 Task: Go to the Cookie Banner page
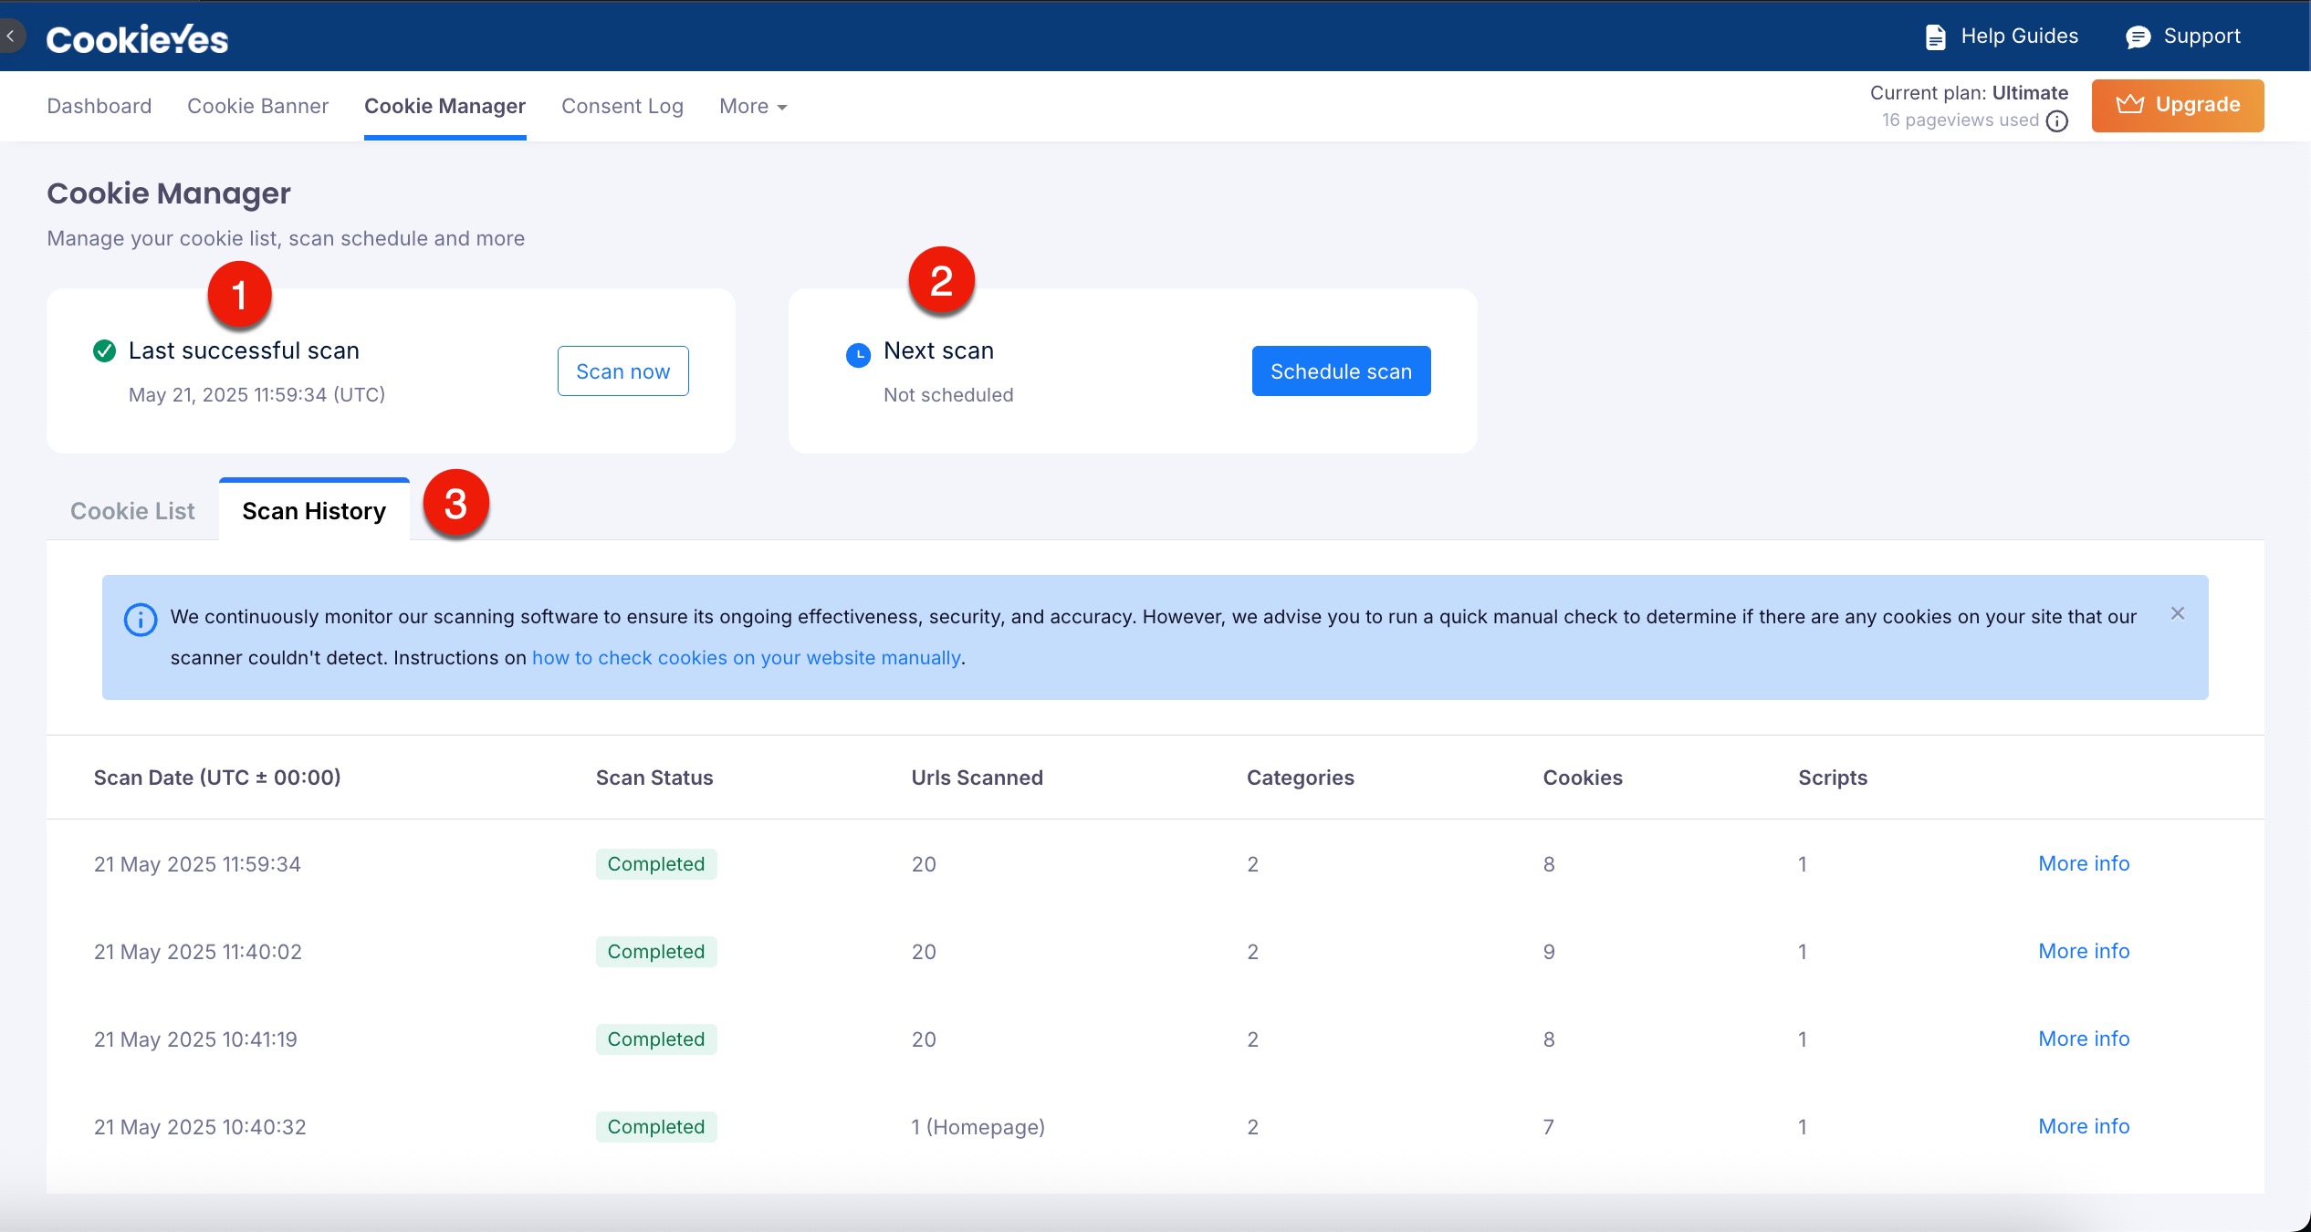257,107
